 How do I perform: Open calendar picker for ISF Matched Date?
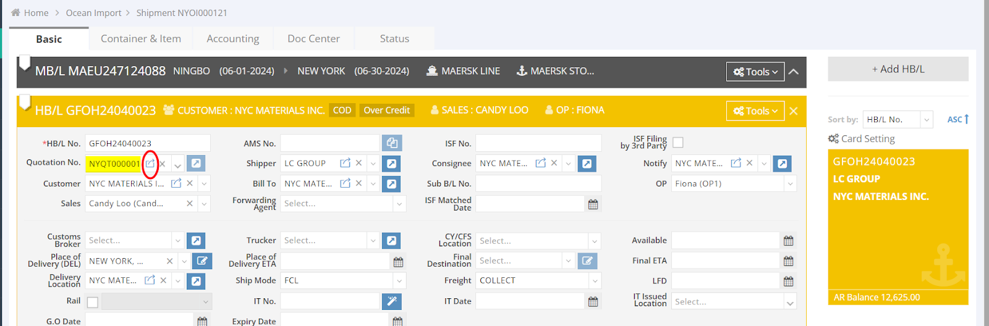click(x=593, y=204)
